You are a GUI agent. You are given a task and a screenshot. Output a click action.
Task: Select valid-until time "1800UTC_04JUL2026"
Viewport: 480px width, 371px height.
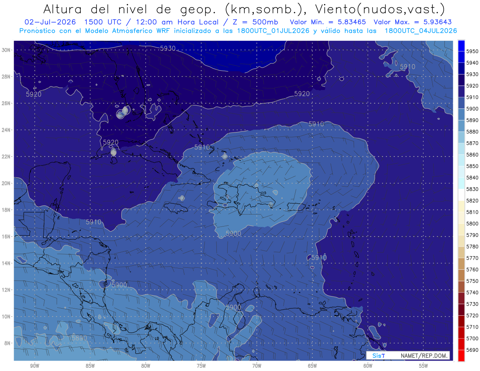click(420, 30)
